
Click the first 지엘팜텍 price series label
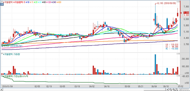(x=8, y=2)
